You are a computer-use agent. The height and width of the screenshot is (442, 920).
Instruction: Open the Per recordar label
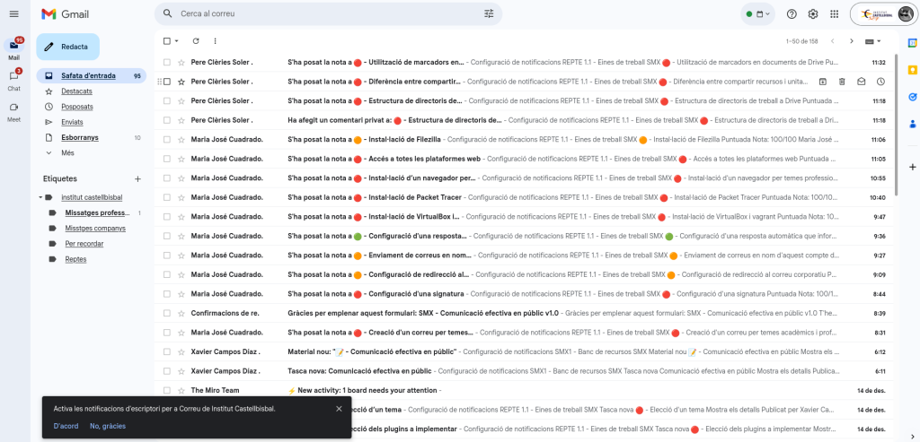click(x=84, y=244)
